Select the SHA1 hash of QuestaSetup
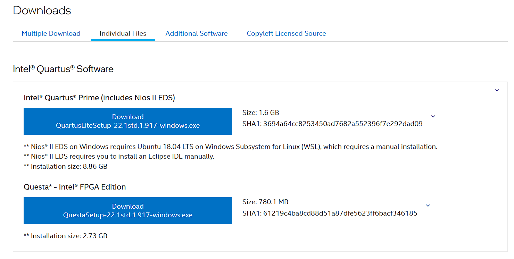Viewport: 514px width, 259px height. click(330, 213)
